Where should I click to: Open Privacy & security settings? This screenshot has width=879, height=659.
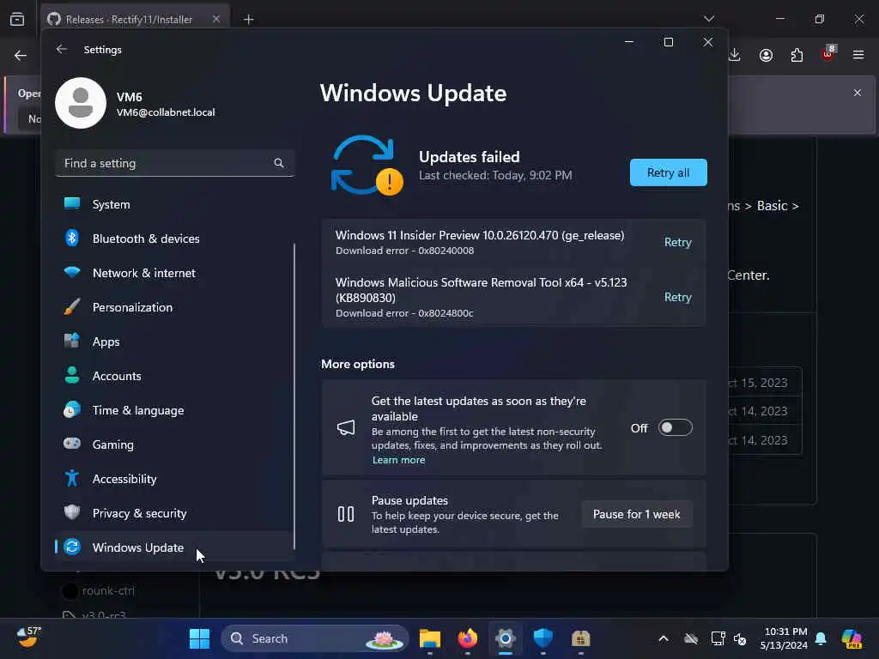point(175,513)
